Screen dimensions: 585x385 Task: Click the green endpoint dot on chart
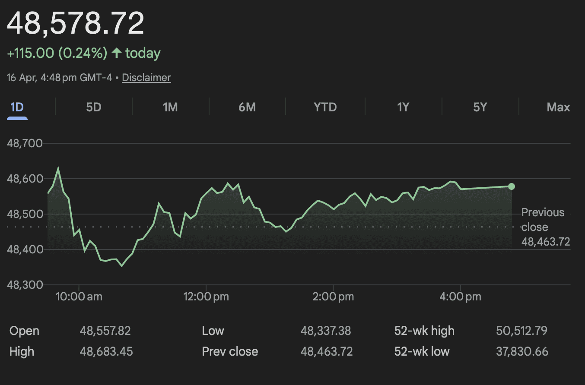tap(512, 186)
